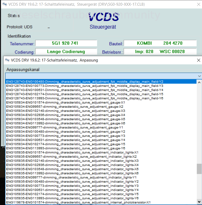The width and height of the screenshot is (202, 205).
Task: Select dimming curve adjustment_gauge-Y2 entry
Action: [x=101, y=132]
